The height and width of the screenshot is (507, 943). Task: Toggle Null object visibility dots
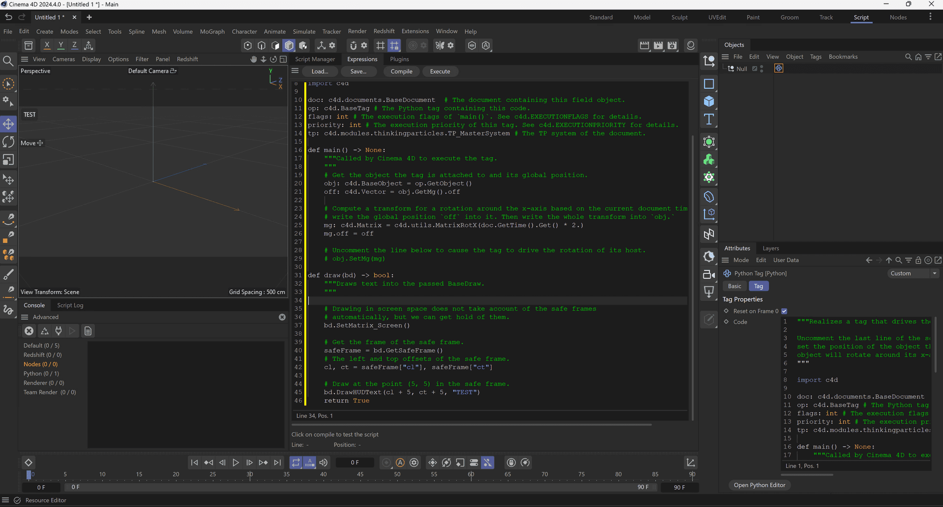pos(762,69)
